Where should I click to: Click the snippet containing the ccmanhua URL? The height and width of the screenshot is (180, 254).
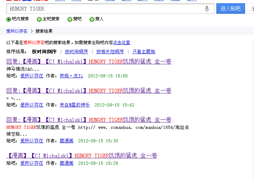coord(97,131)
